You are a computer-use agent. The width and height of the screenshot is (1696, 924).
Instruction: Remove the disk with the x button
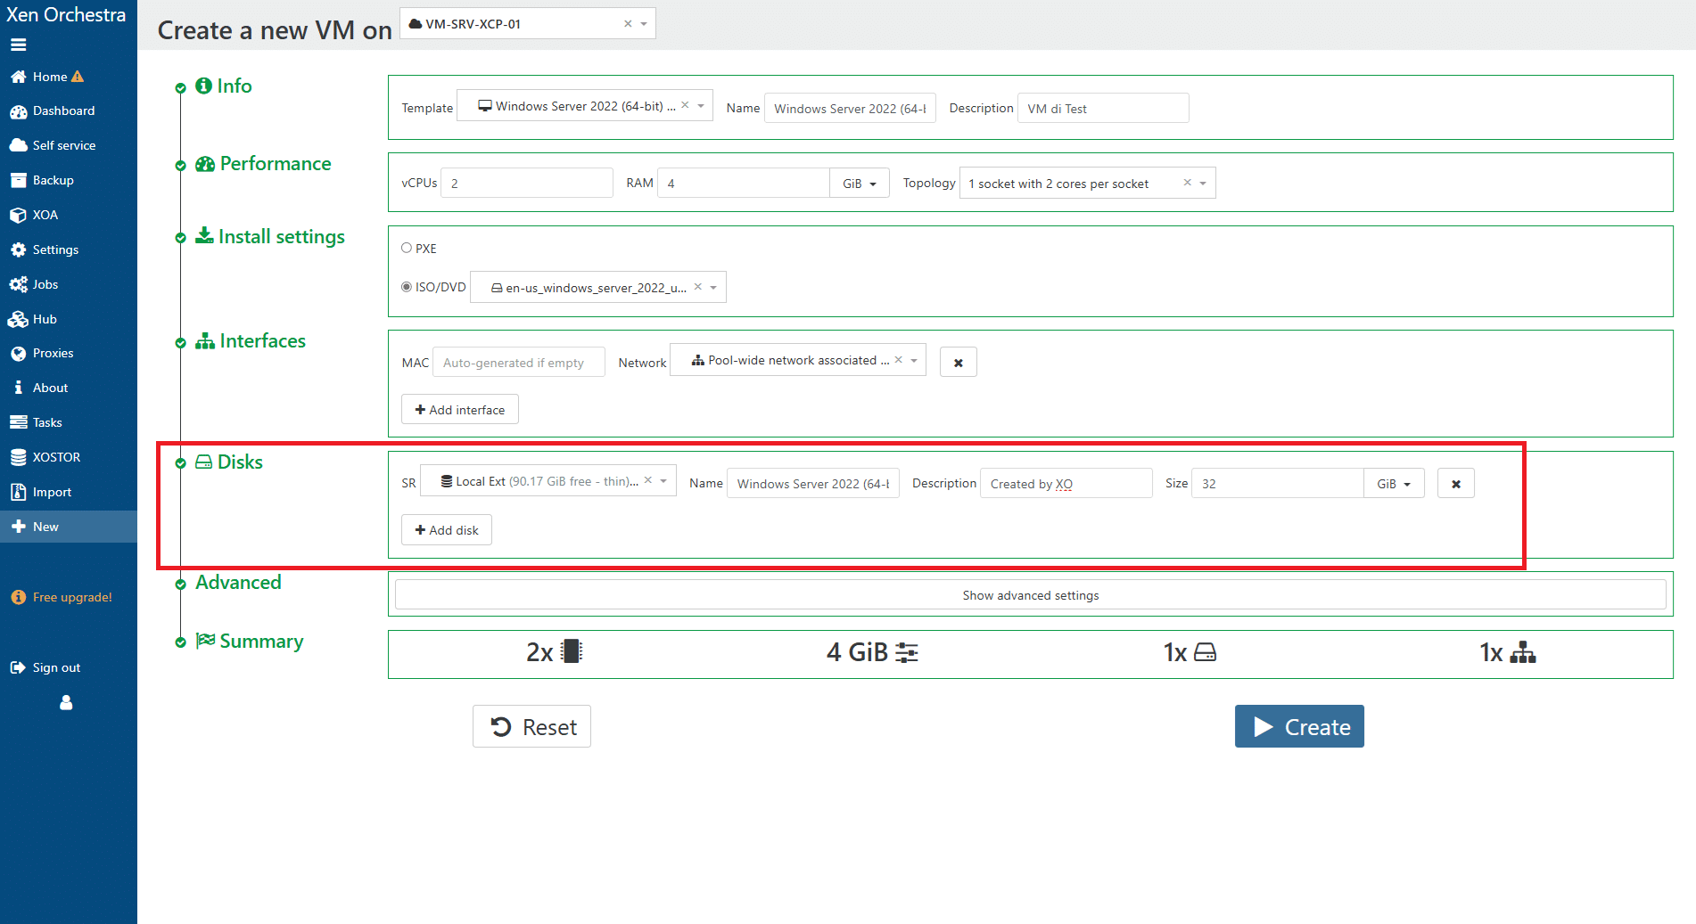pos(1456,484)
